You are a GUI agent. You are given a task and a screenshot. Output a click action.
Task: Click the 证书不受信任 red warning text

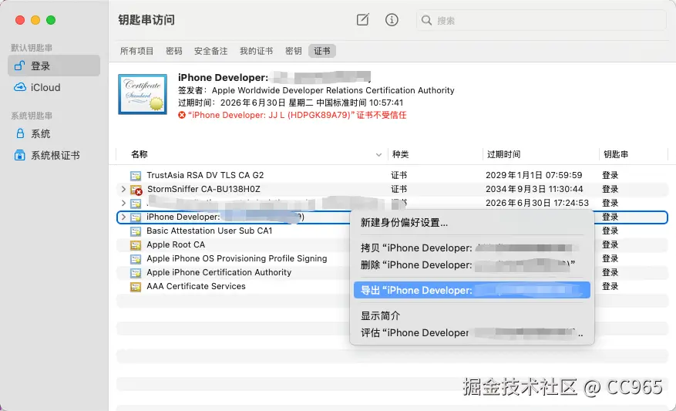(381, 115)
